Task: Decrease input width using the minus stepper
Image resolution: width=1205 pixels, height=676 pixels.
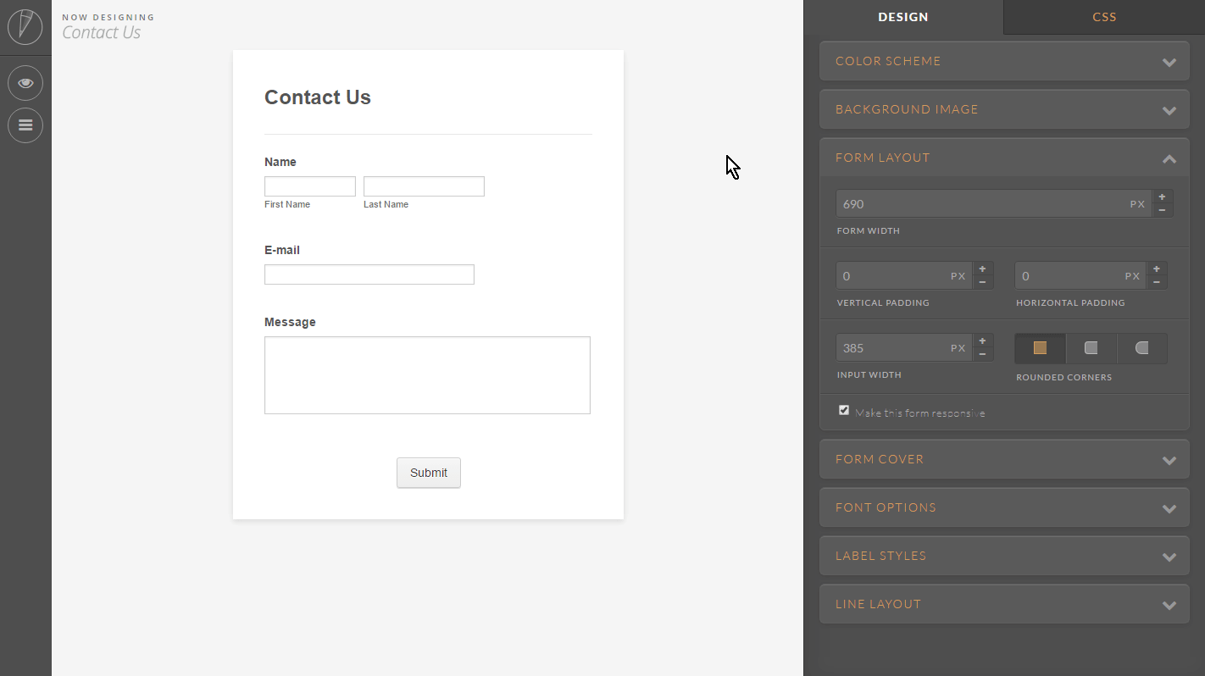Action: (983, 353)
